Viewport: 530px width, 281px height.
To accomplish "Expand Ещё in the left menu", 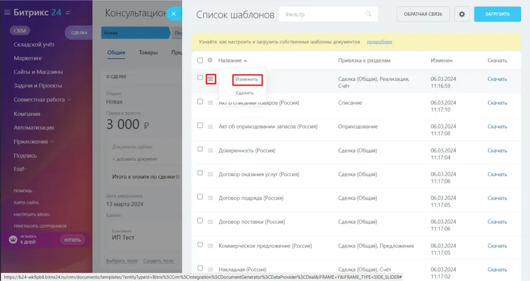I will 21,169.
